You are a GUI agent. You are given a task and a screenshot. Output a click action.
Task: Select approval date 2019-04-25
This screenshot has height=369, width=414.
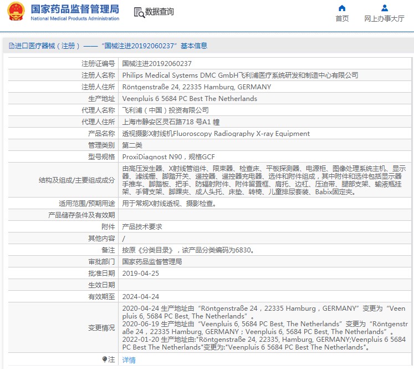[140, 274]
